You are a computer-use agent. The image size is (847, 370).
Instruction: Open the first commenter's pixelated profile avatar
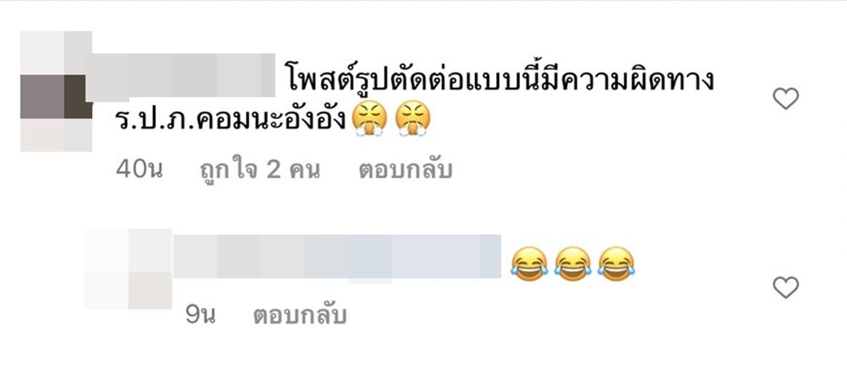click(x=56, y=91)
